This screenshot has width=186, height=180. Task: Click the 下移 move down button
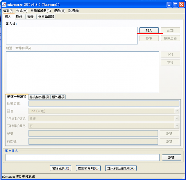[170, 62]
